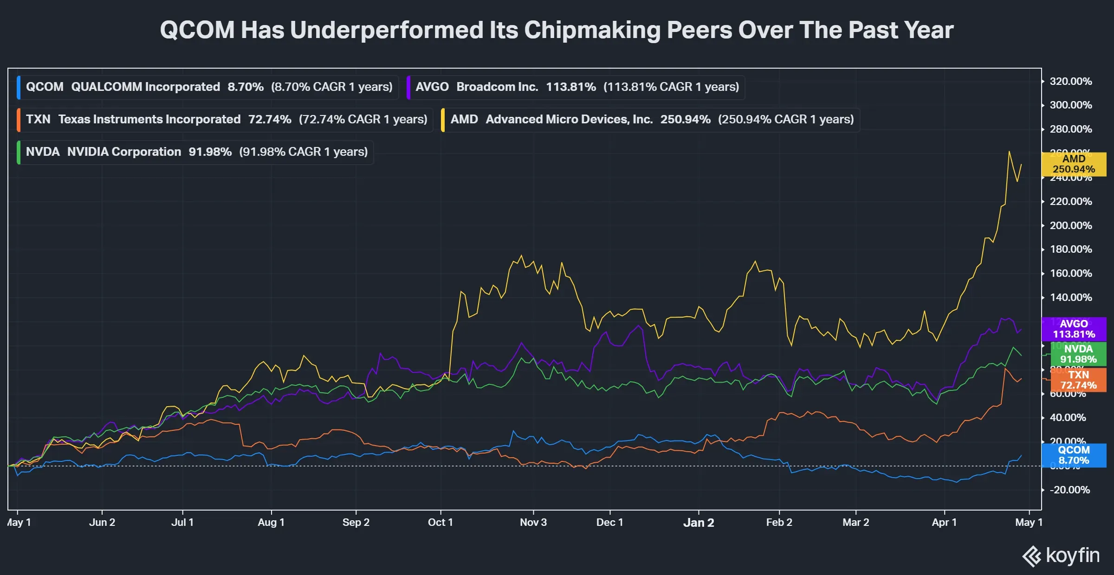Click the Jan 2 date axis label
This screenshot has width=1114, height=575.
699,523
